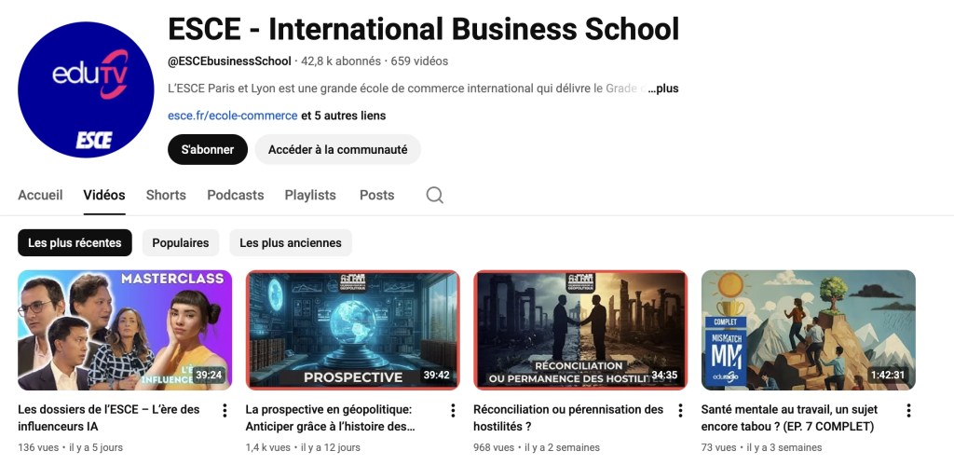Expand channel description with ...plus
The image size is (954, 465).
[663, 89]
